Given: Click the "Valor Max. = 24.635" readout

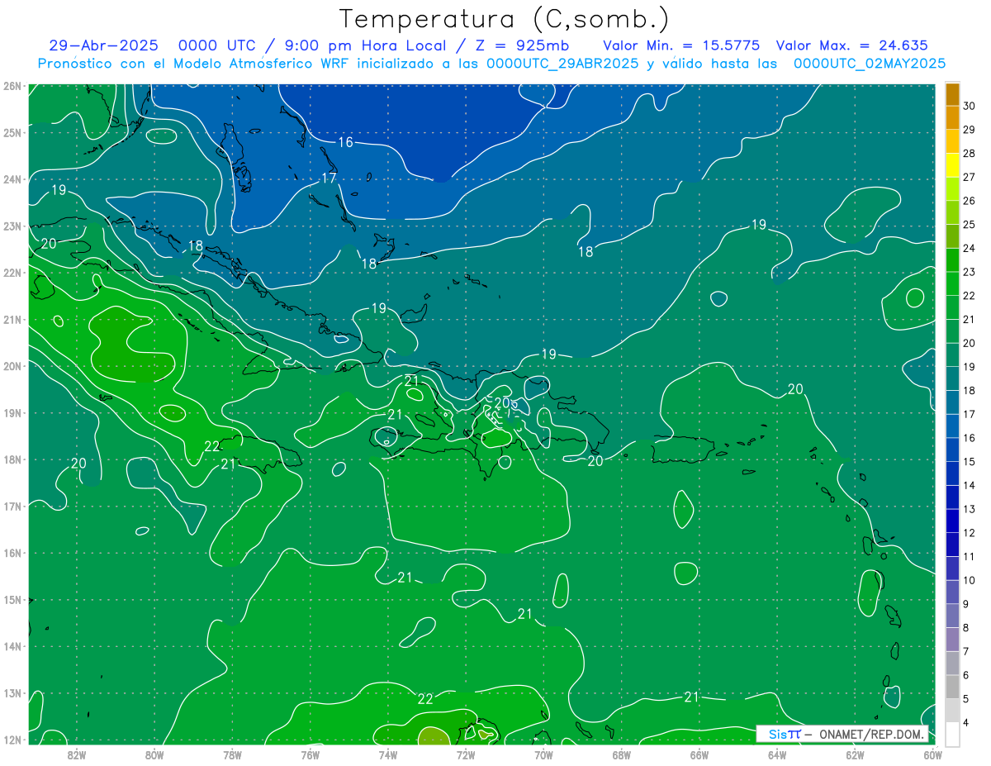Looking at the screenshot, I should [852, 45].
